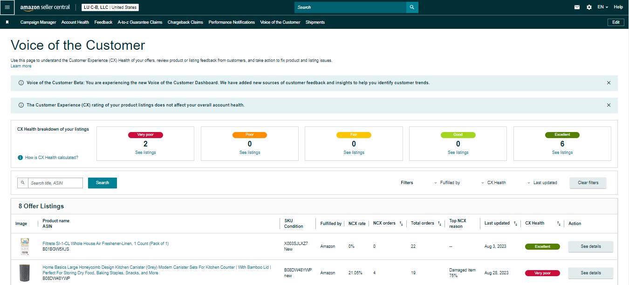This screenshot has height=285, width=629.
Task: Open How is CX Health calculated link
Action: click(52, 158)
